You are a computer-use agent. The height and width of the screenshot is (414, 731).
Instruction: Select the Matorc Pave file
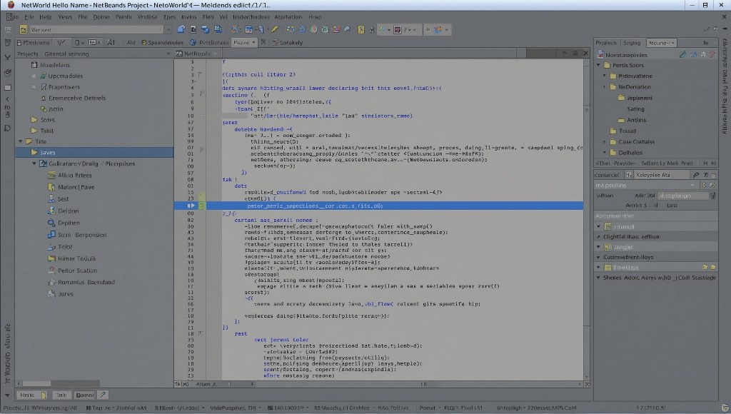point(71,187)
